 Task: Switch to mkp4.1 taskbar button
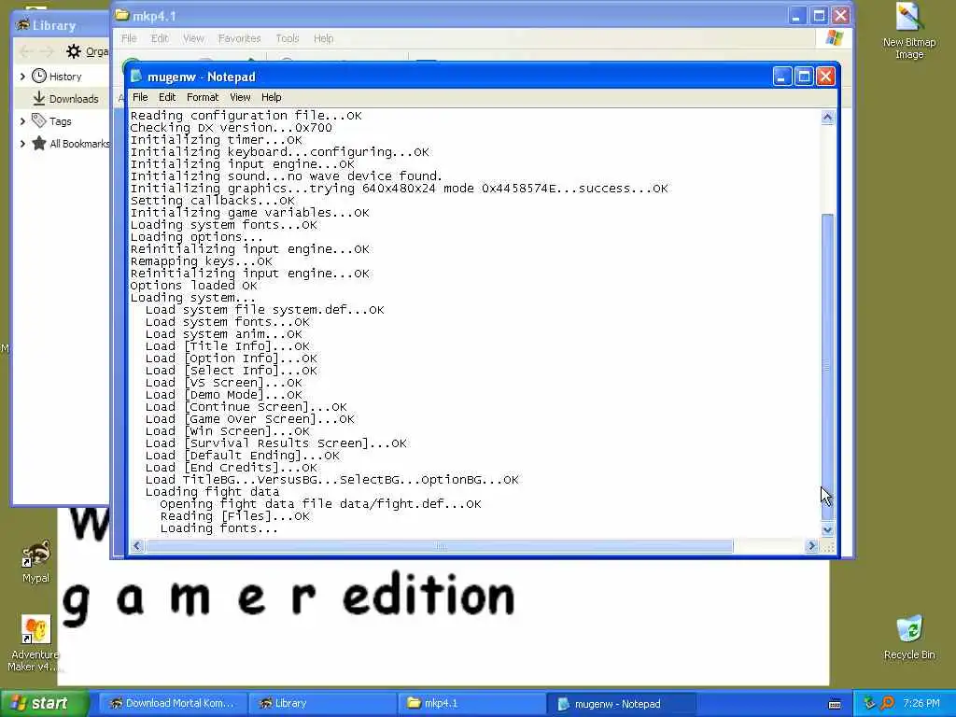471,704
